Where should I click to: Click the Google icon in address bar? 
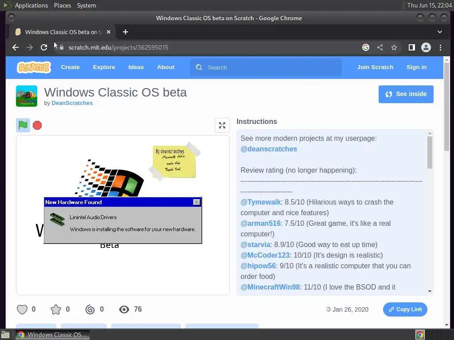point(366,47)
